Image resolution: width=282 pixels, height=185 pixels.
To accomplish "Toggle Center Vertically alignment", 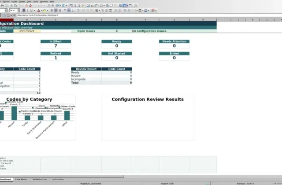I will [69, 11].
